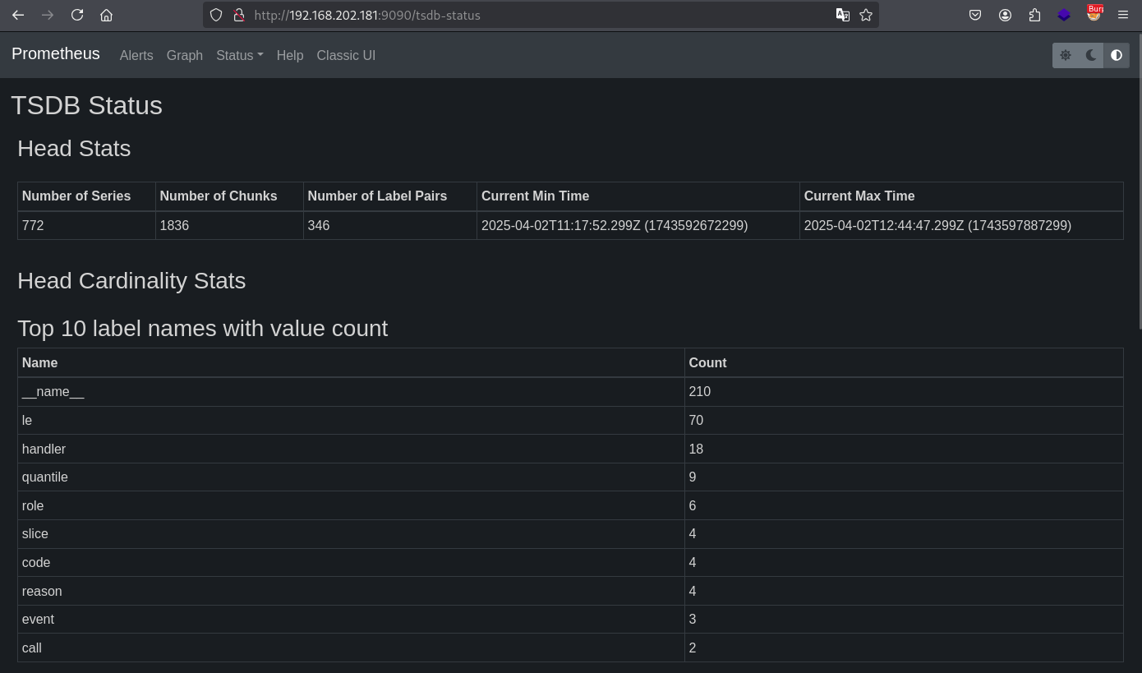This screenshot has height=673, width=1142.
Task: Bookmark this page with the star
Action: click(x=866, y=15)
